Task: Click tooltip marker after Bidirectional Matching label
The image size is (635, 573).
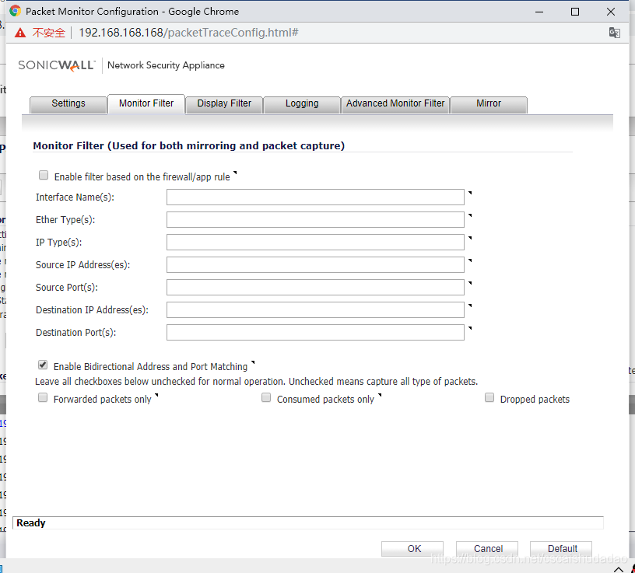Action: click(x=253, y=362)
